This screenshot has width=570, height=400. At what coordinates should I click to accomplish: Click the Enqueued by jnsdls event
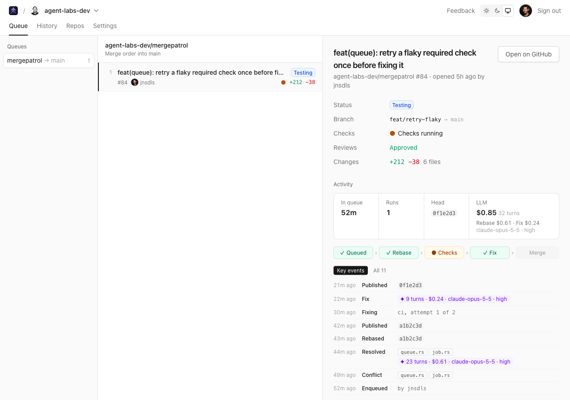[446, 388]
